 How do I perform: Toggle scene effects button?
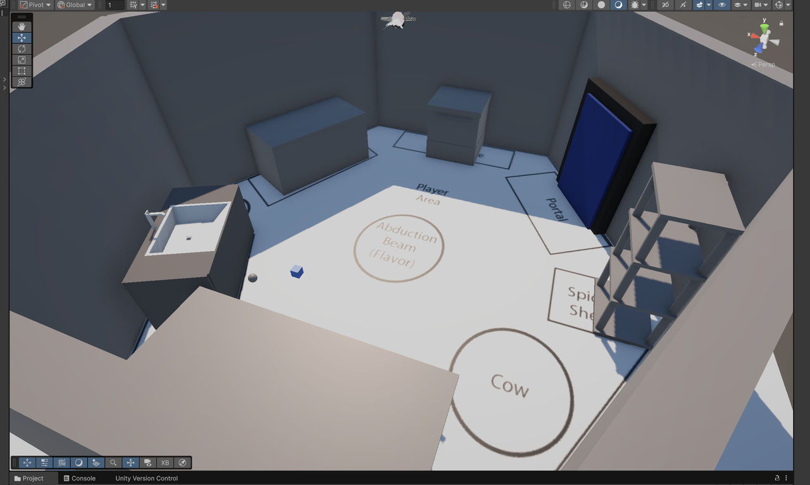click(x=699, y=5)
